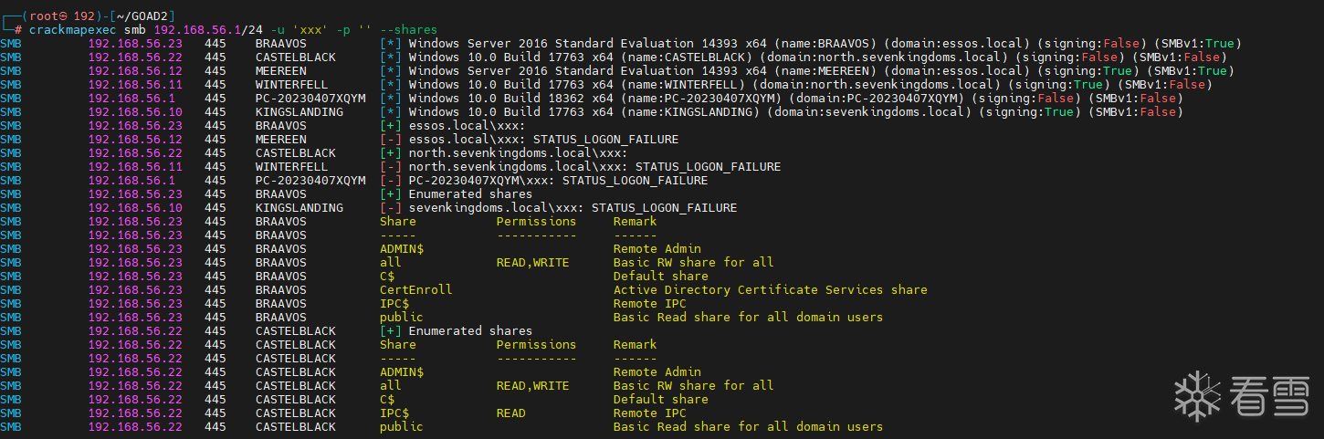The height and width of the screenshot is (439, 1324).
Task: Click the [*] marker on the KINGSLANDING build line
Action: click(390, 112)
